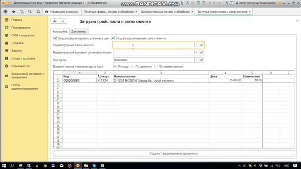
Task: Close Дополнительные отчеты и обработки tab
Action: pos(192,12)
